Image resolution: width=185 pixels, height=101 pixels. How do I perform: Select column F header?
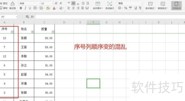point(93,22)
